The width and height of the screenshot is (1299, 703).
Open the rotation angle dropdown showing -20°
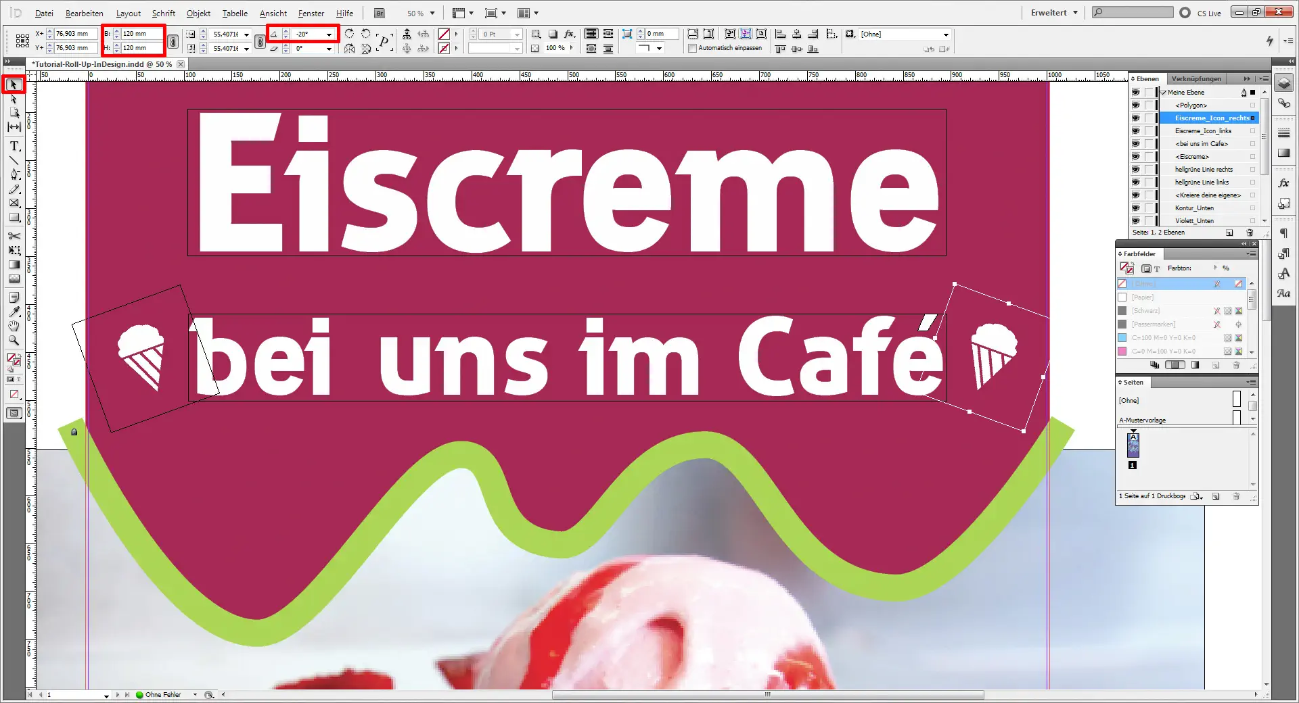click(x=329, y=33)
